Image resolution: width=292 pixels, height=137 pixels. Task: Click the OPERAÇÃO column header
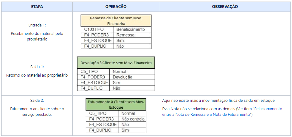pyautogui.click(x=116, y=7)
